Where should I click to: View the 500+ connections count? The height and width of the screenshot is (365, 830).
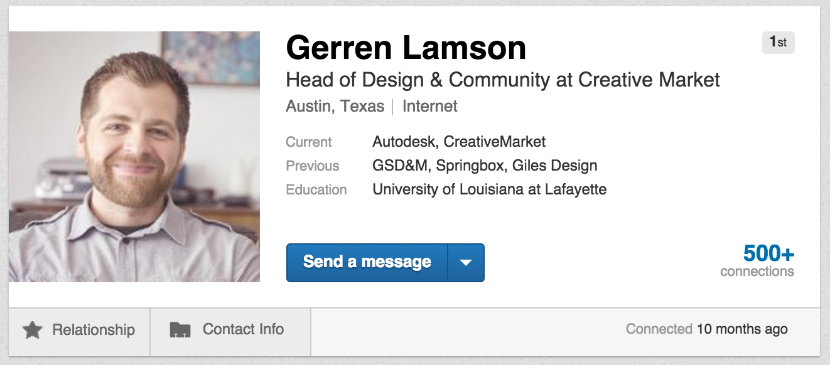[757, 260]
